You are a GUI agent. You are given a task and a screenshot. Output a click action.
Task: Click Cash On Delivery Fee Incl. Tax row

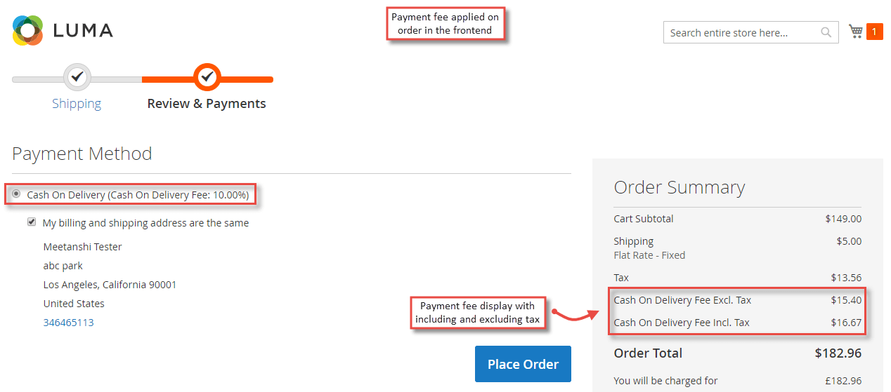click(738, 323)
